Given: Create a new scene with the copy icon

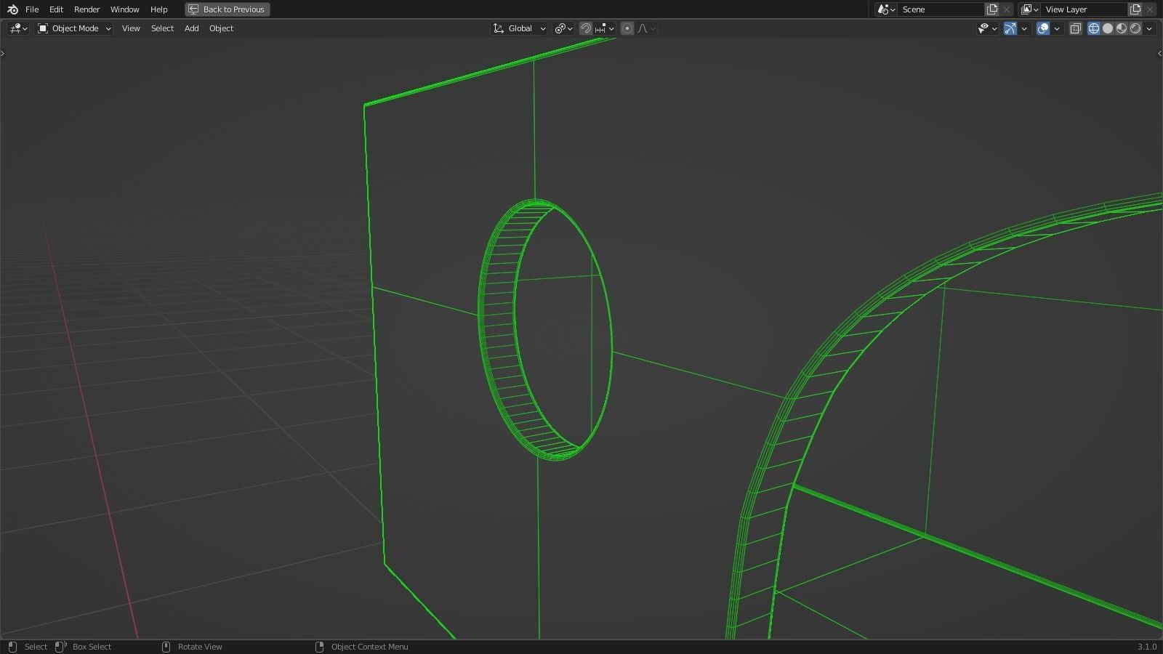Looking at the screenshot, I should [x=991, y=9].
